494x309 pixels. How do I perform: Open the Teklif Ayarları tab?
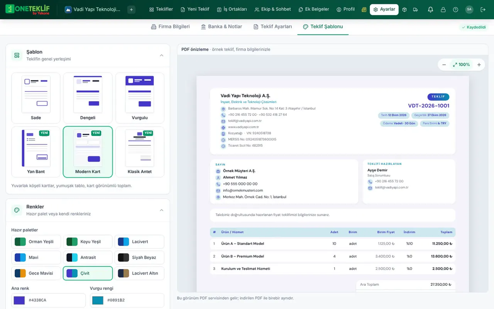272,27
